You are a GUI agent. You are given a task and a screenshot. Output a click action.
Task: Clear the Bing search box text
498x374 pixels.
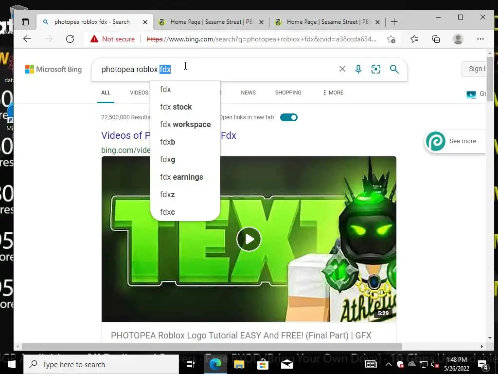click(342, 69)
